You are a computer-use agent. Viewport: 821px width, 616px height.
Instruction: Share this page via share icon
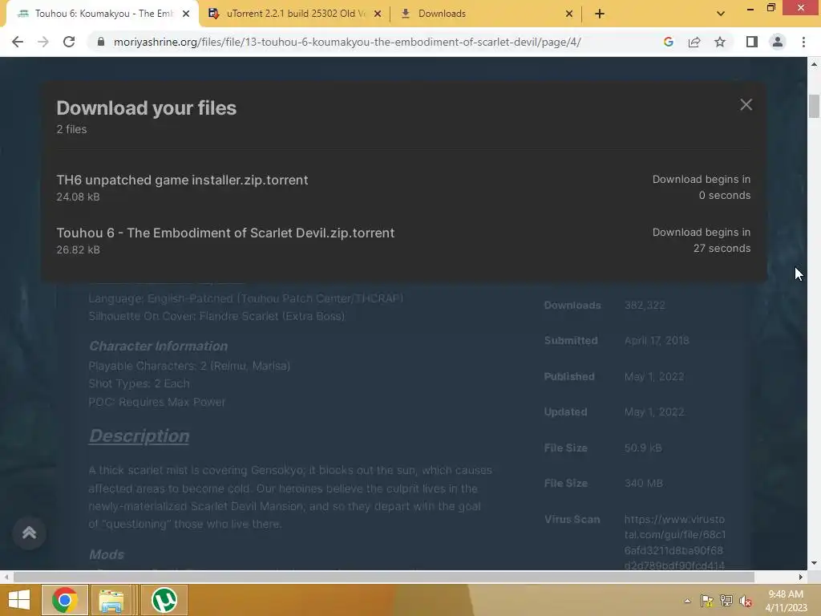pyautogui.click(x=694, y=42)
